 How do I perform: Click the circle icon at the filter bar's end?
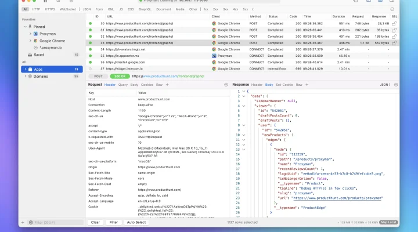[392, 9]
